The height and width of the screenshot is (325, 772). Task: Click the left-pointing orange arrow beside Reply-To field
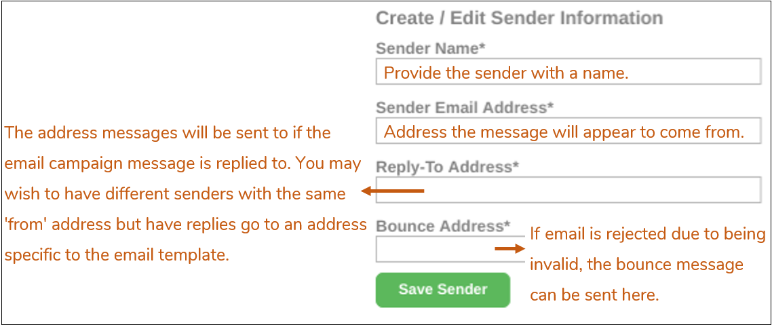click(x=392, y=191)
